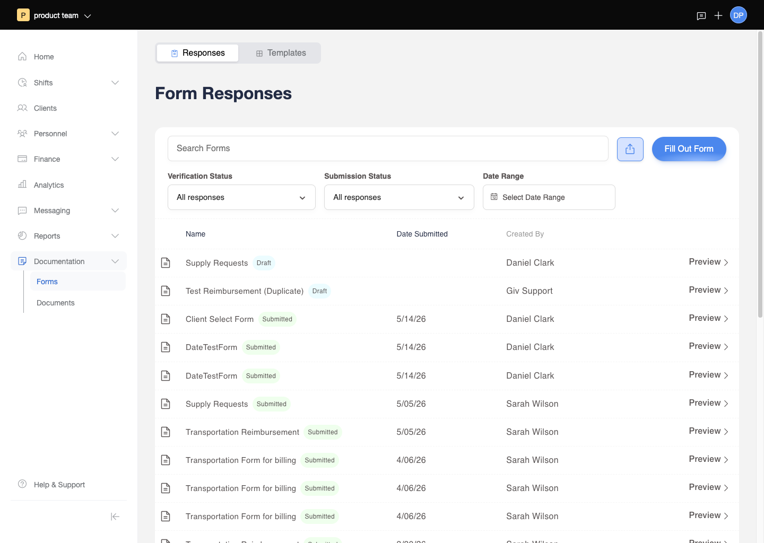Collapse the Documentation menu chevron

click(115, 261)
